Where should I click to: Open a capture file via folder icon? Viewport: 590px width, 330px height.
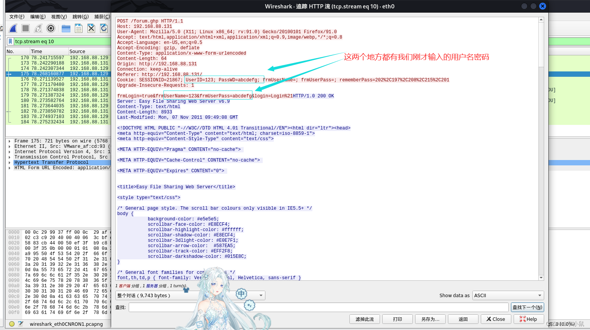point(66,28)
